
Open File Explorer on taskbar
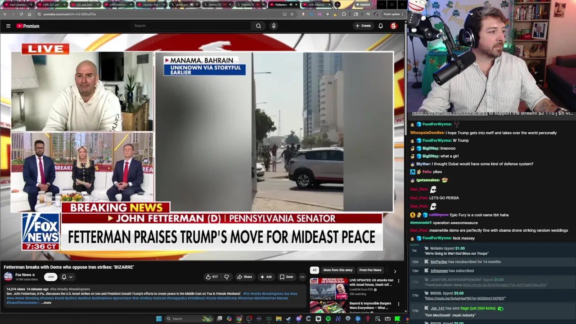pos(279,319)
